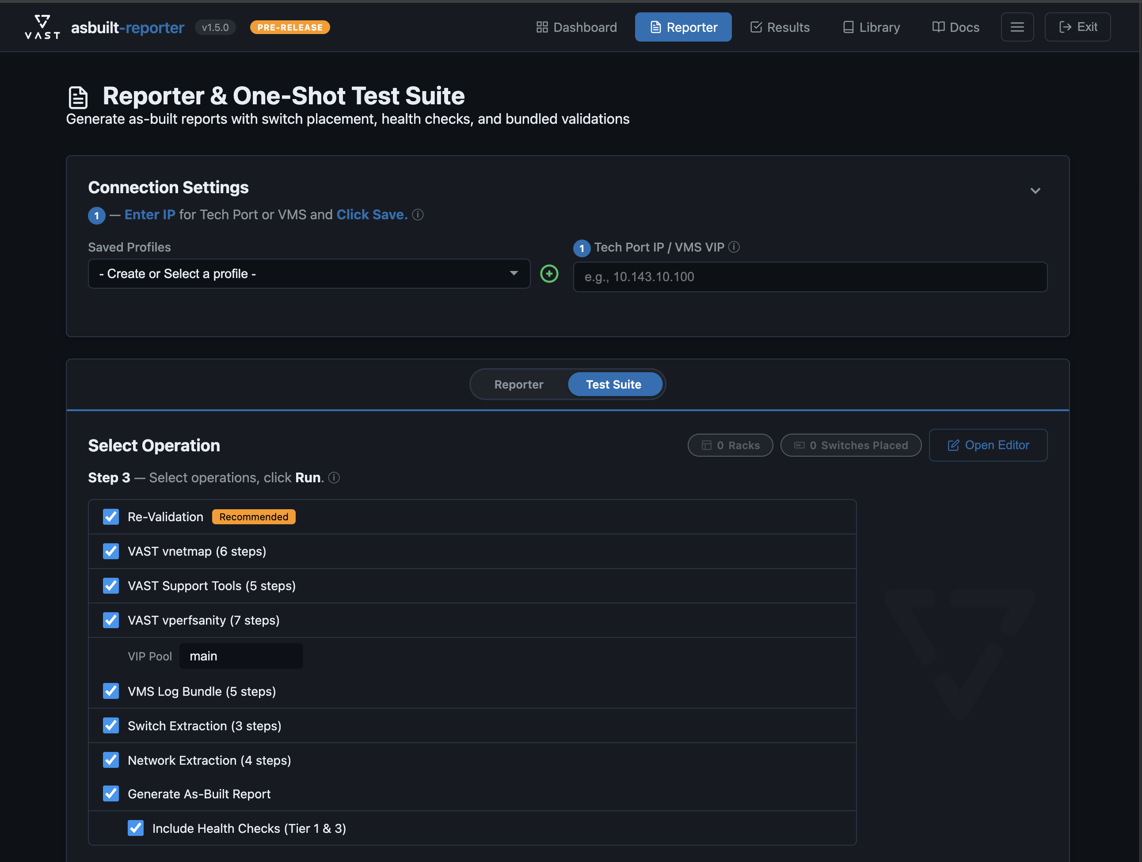The height and width of the screenshot is (862, 1142).
Task: View the Tech Port IP info tooltip
Action: (x=734, y=248)
